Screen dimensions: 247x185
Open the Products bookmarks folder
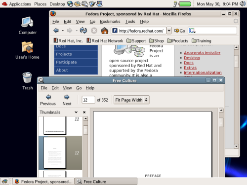[177, 40]
